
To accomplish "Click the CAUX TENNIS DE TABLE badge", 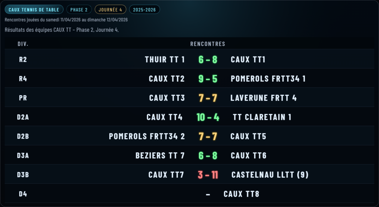I will [34, 10].
